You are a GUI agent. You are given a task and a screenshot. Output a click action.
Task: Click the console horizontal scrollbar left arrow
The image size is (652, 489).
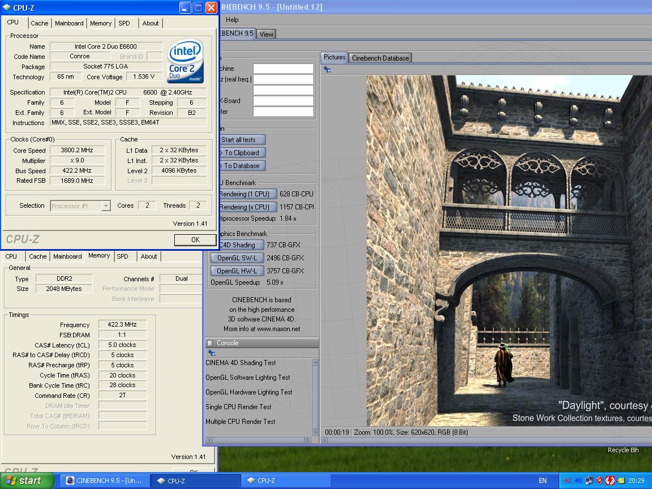[x=209, y=440]
